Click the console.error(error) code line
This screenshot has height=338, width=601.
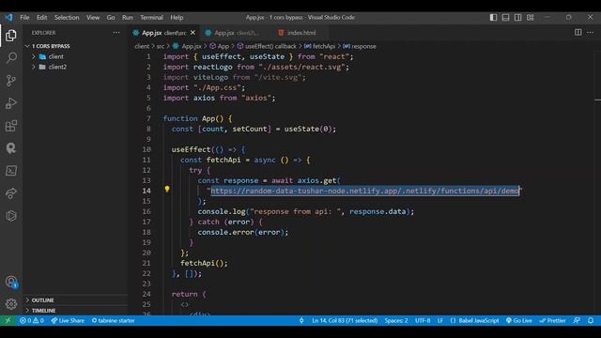click(x=242, y=232)
